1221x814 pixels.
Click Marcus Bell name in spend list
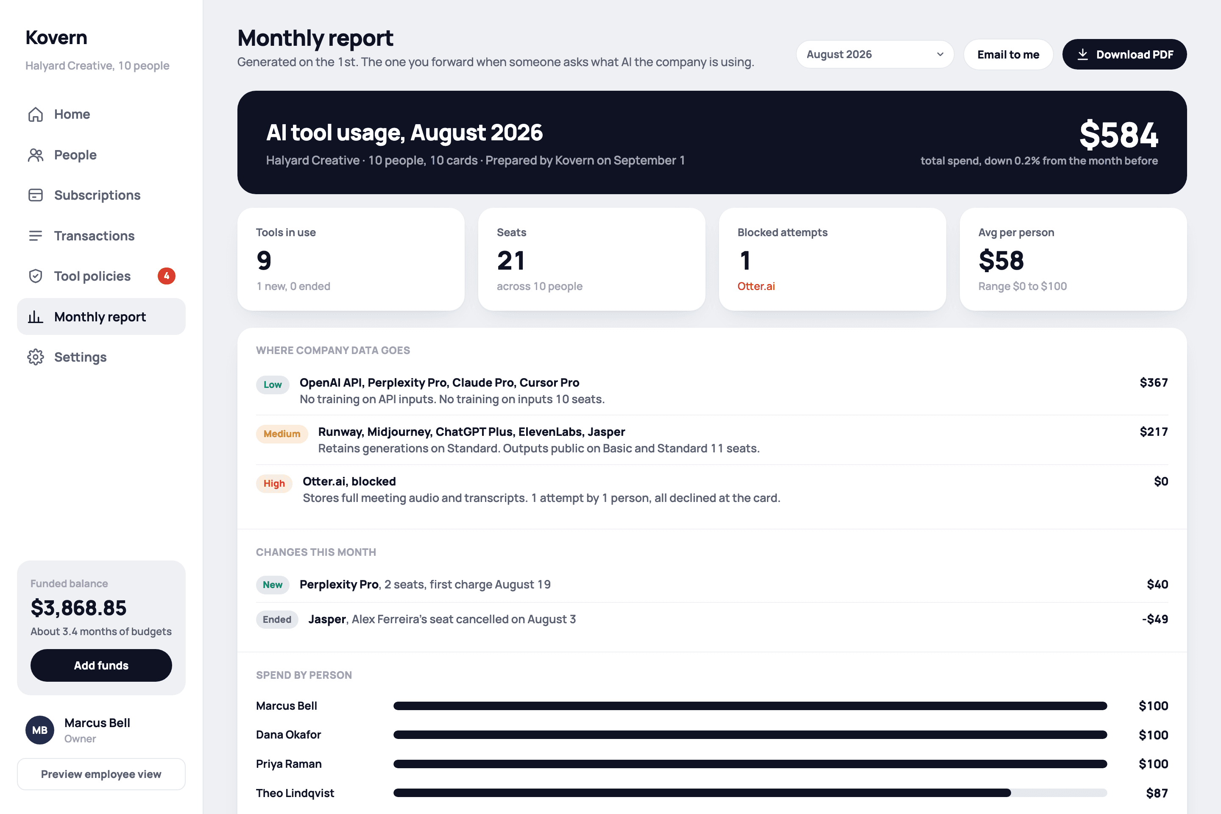pos(287,706)
